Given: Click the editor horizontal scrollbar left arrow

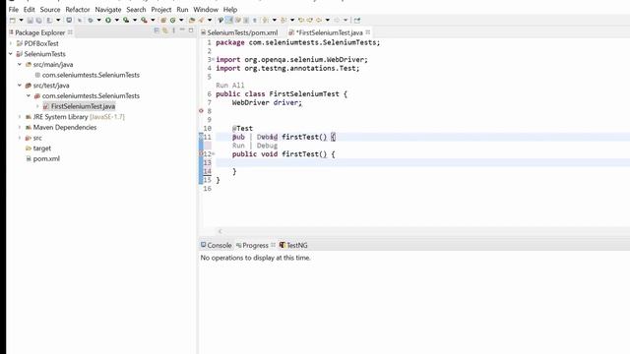Looking at the screenshot, I should [220, 231].
